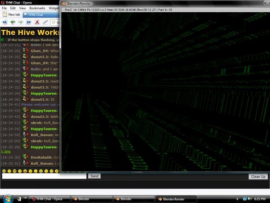This screenshot has width=270, height=203.
Task: Stop page loading with the red X
Action: tap(37, 22)
